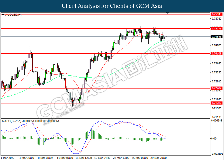This screenshot has width=224, height=160.
Task: Select the 0.75273 resistance price label
Action: click(x=216, y=28)
